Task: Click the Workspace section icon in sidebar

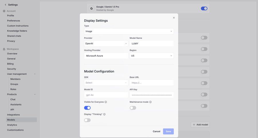Action: coord(4,49)
